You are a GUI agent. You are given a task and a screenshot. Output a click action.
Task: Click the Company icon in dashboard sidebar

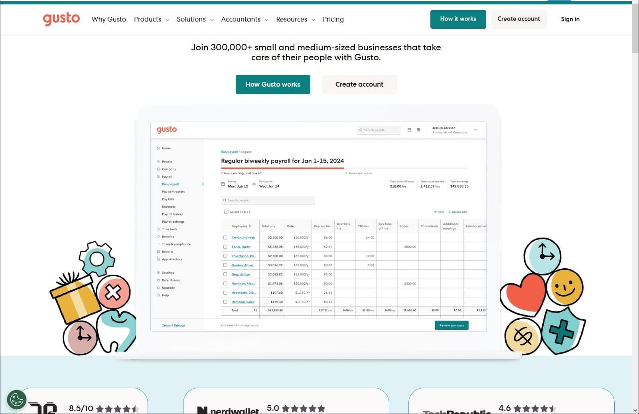[158, 169]
